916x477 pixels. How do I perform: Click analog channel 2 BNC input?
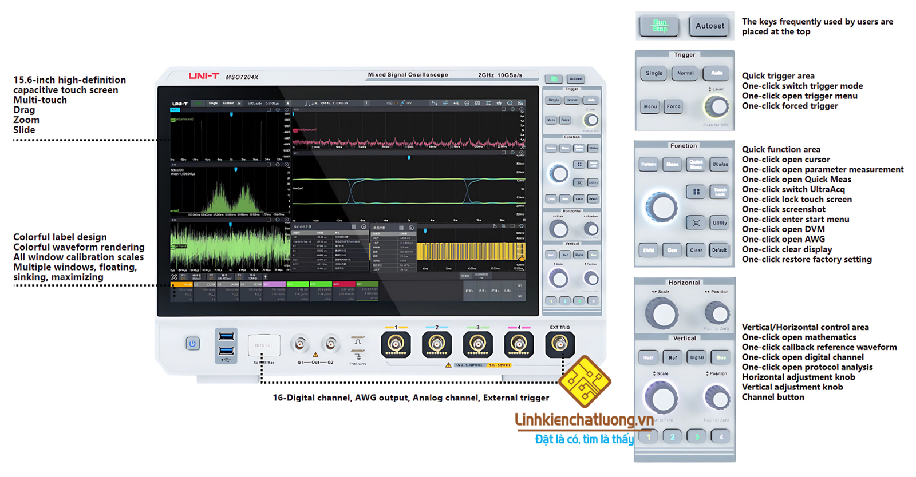[437, 344]
